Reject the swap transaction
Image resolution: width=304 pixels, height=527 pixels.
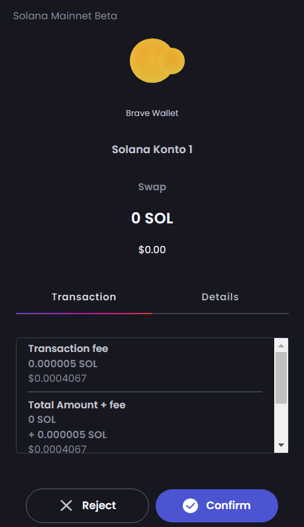pos(87,506)
